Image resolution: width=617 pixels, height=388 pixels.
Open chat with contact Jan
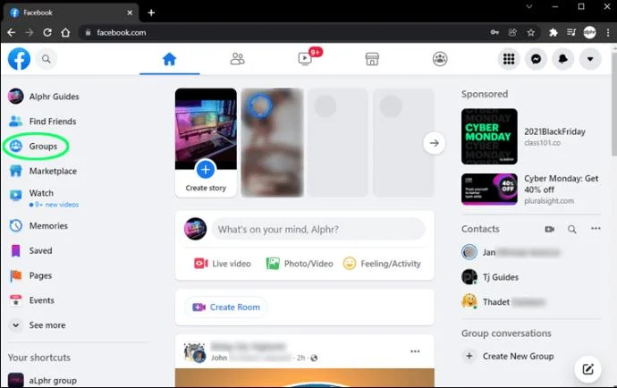click(511, 252)
